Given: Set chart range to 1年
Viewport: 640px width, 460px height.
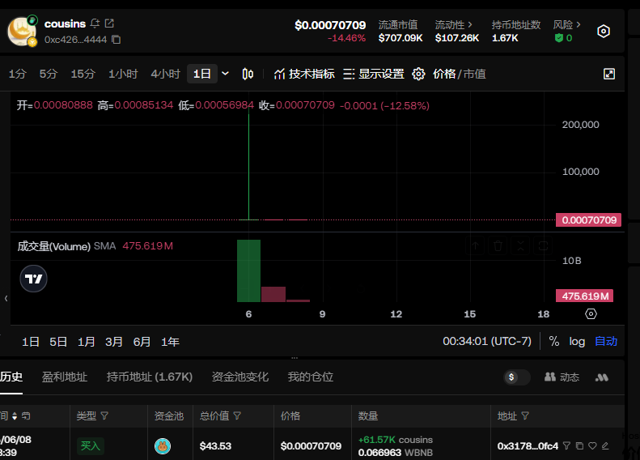Looking at the screenshot, I should pos(170,342).
